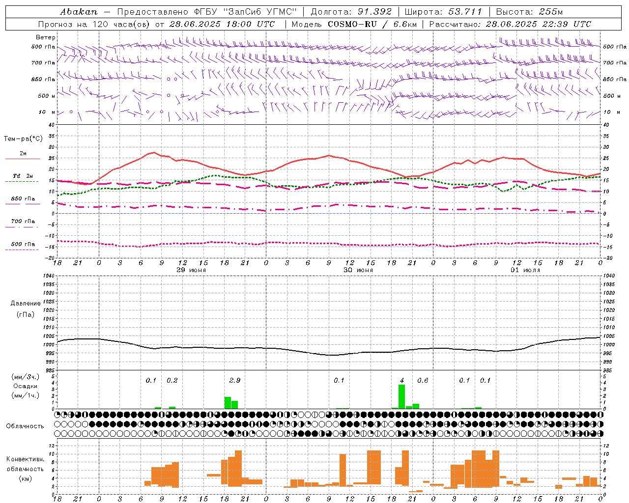Click the 2.9 precipitation total value
Screen dimensions: 629x503
tap(235, 380)
